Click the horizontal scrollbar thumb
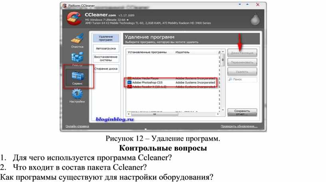Screen dimensions: 326x182 [155, 114]
